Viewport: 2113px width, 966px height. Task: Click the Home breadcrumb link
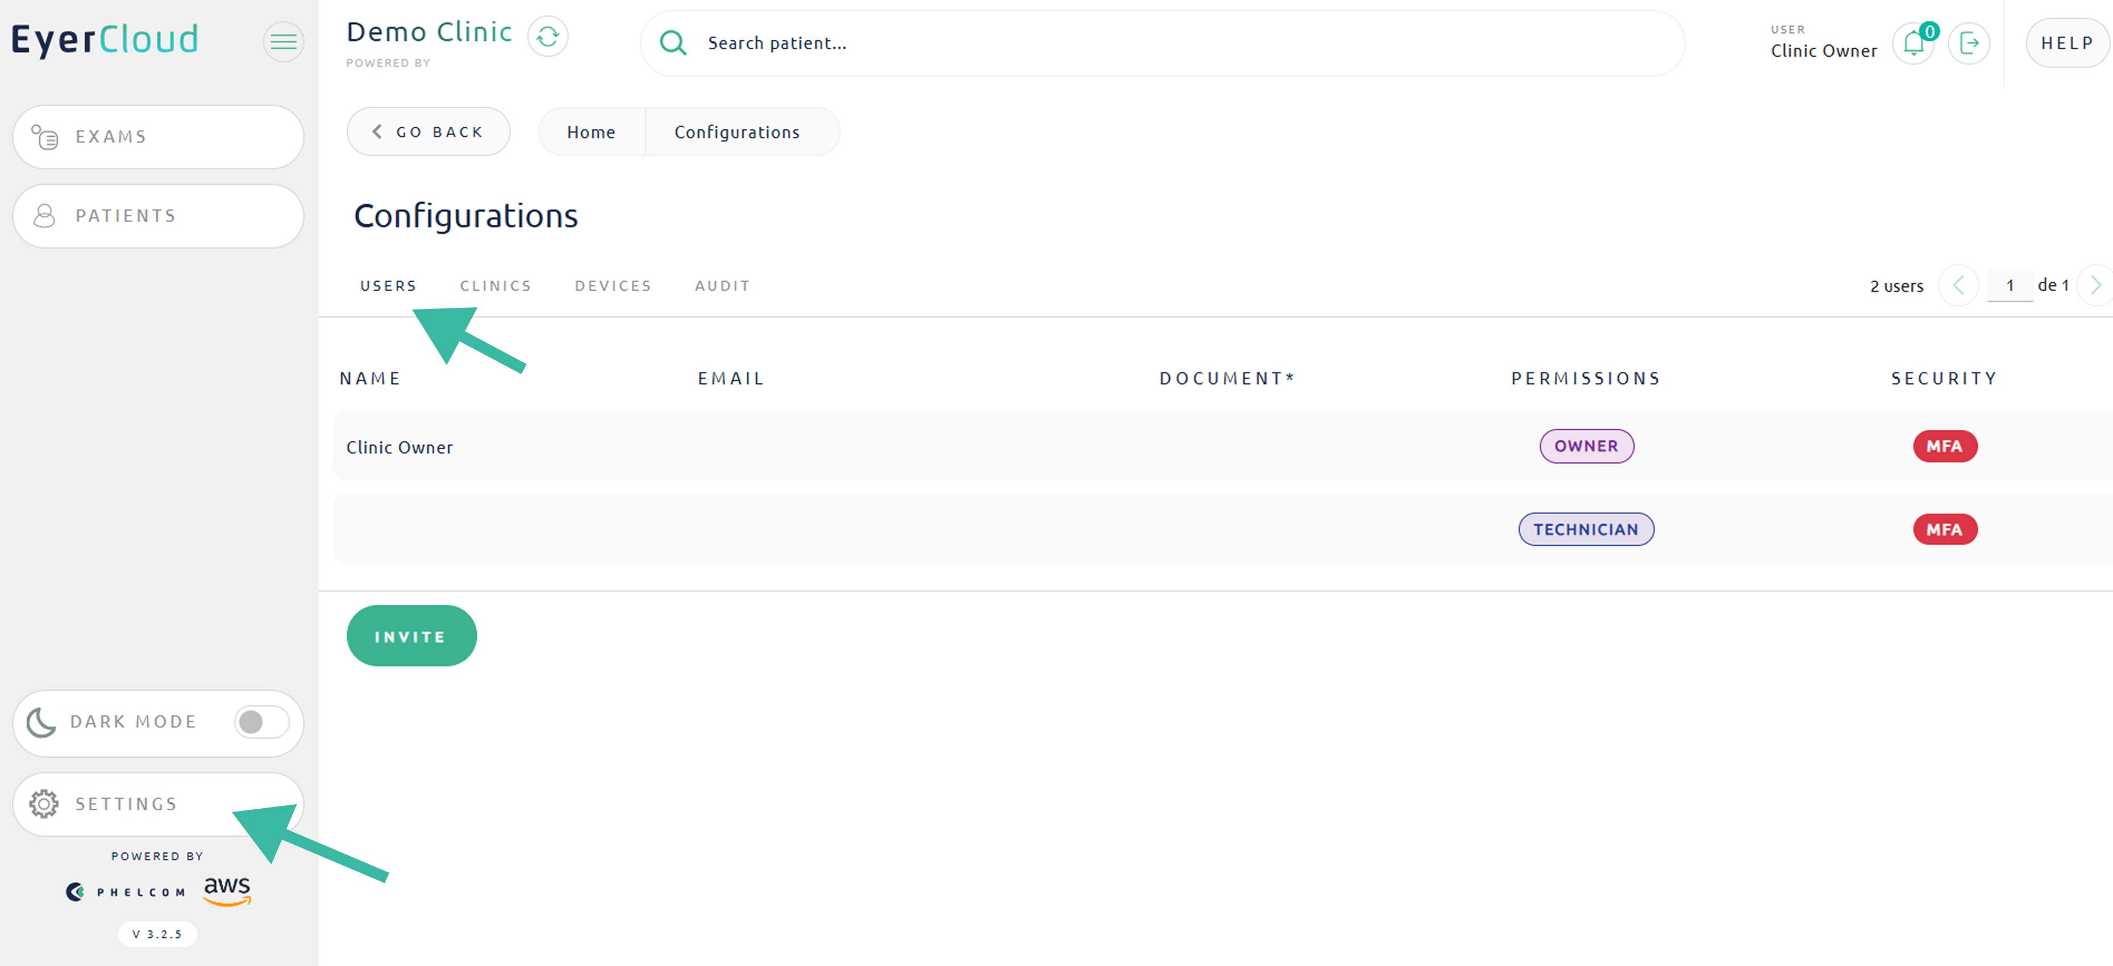[590, 132]
